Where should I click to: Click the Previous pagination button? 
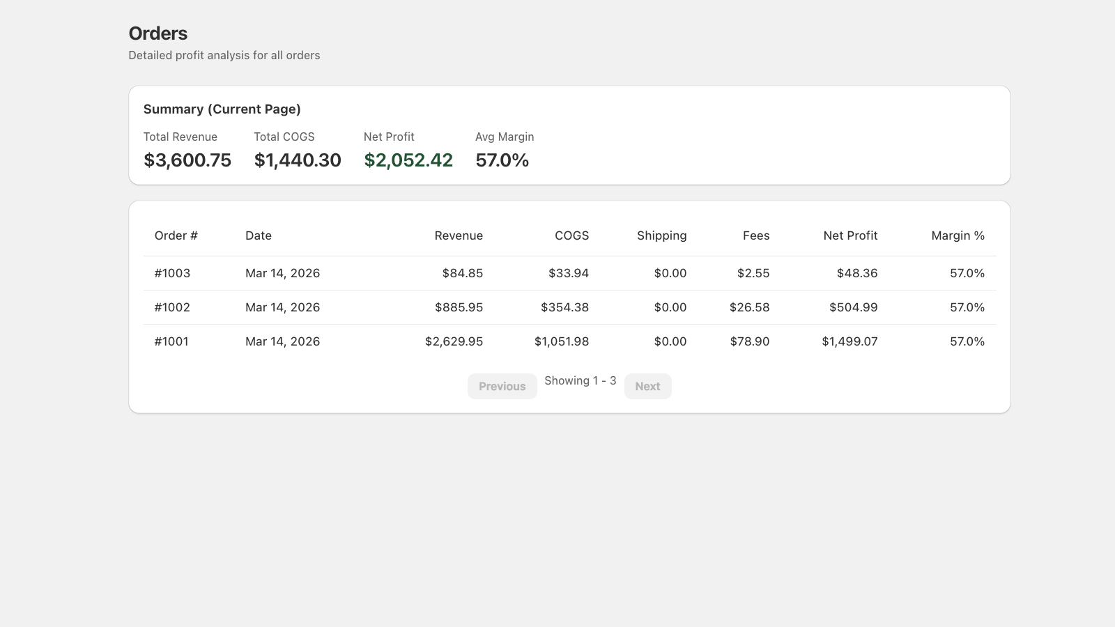pyautogui.click(x=502, y=386)
